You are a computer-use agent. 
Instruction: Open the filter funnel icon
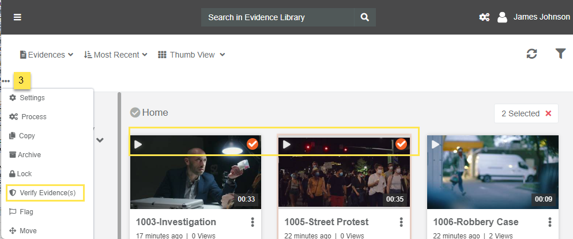coord(560,54)
